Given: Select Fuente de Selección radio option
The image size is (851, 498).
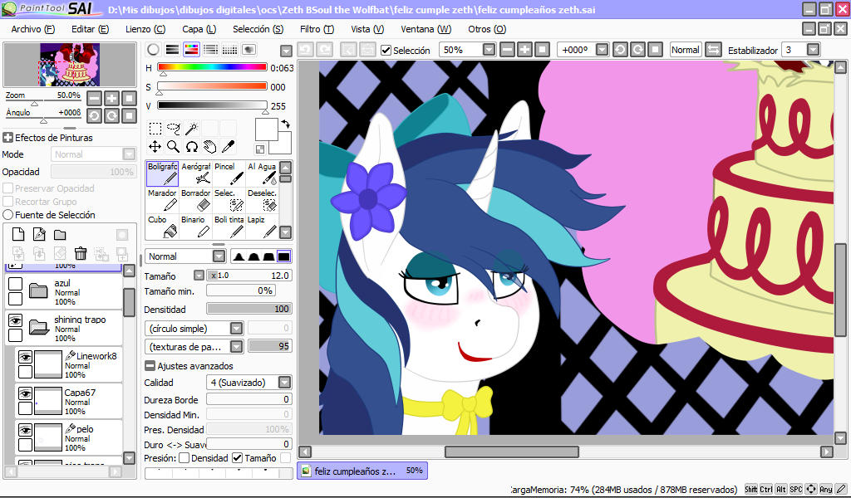Looking at the screenshot, I should [x=7, y=215].
